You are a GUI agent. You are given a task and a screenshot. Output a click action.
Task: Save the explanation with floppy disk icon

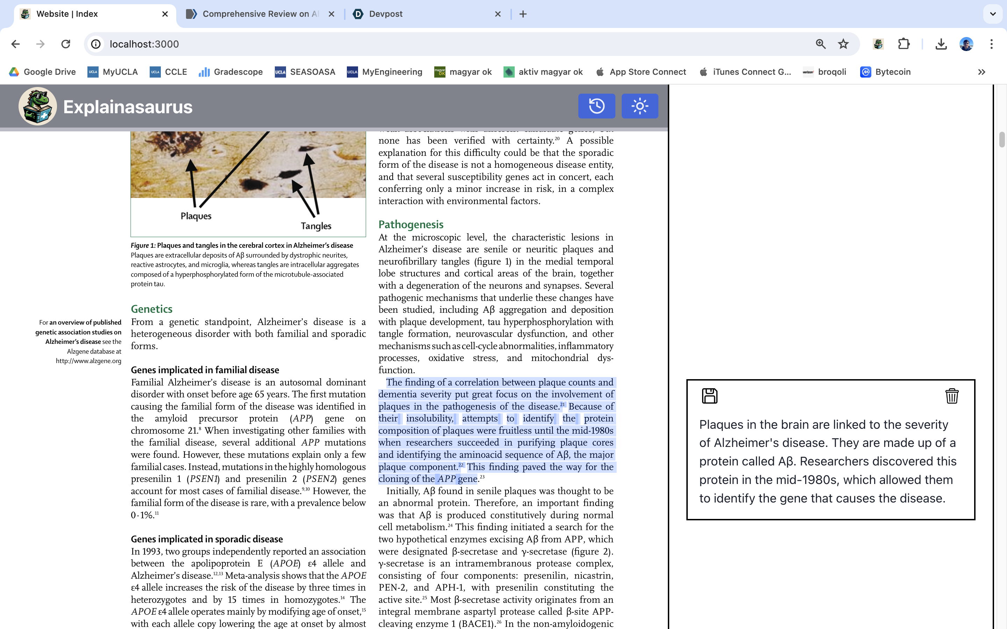[x=709, y=396]
